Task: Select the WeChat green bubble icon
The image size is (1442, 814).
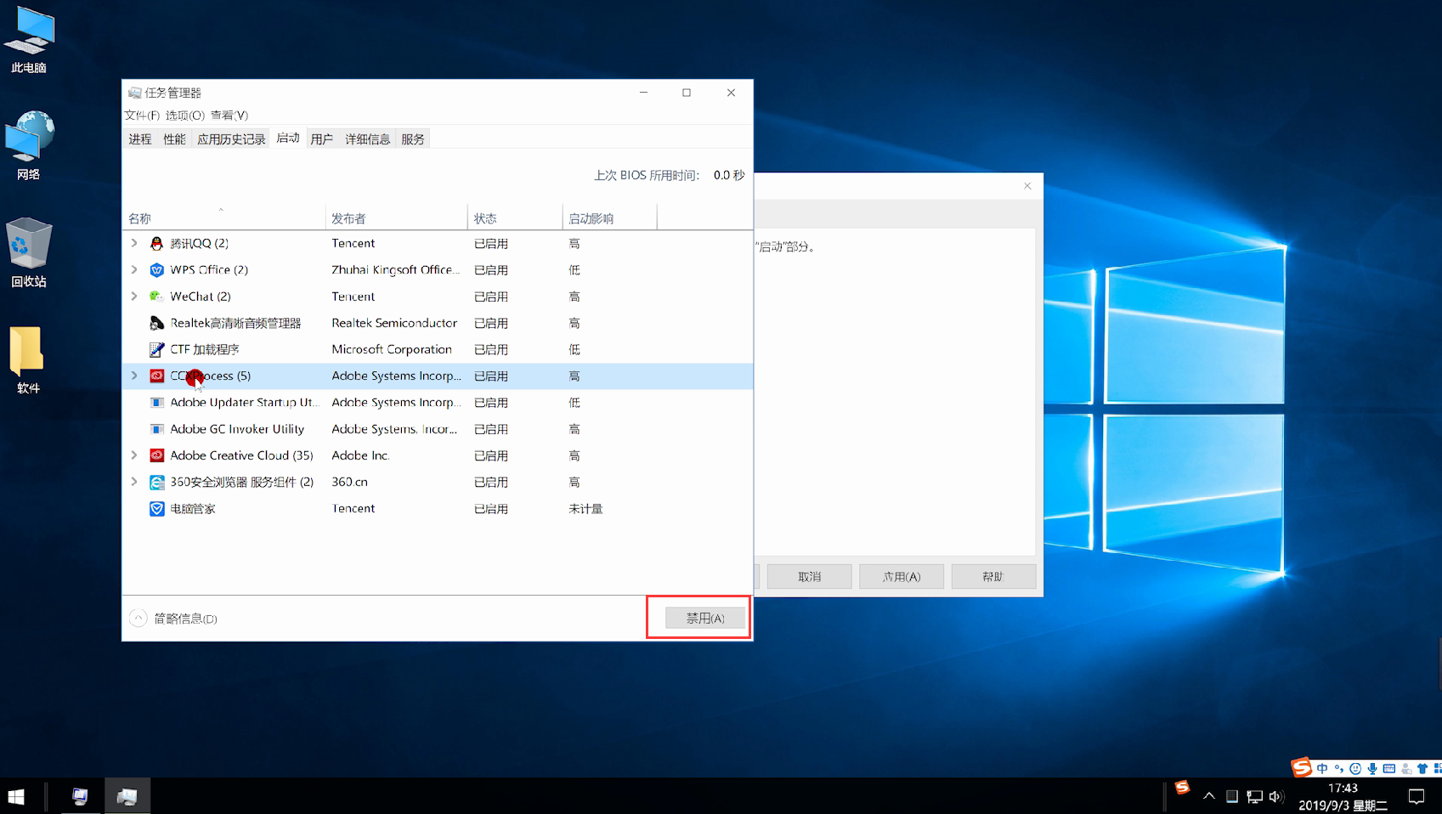Action: tap(156, 296)
